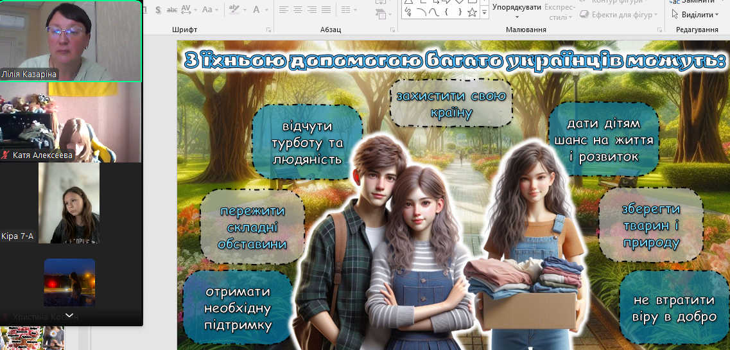Open the Шрифт dialog launcher
This screenshot has width=730, height=350.
point(268,30)
